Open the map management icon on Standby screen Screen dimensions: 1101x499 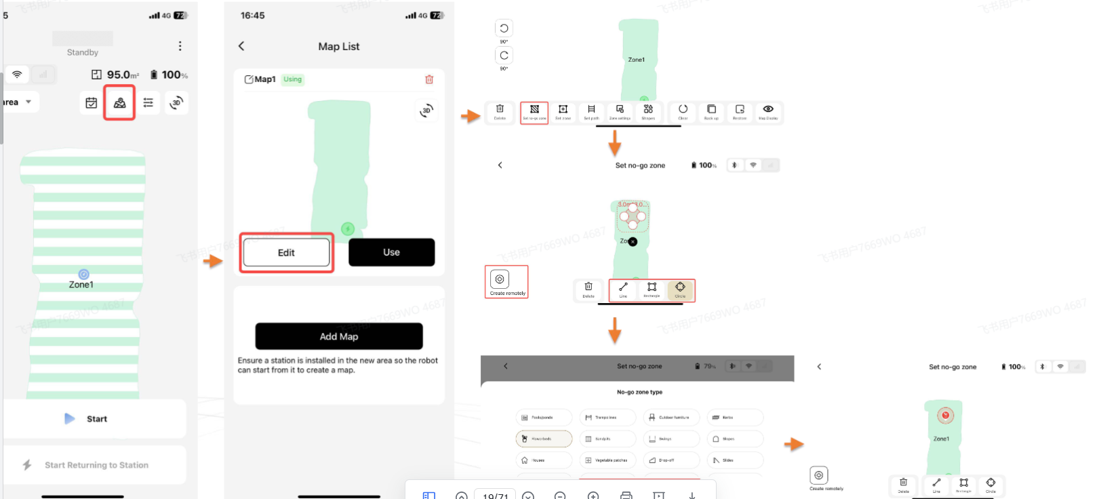click(x=119, y=103)
